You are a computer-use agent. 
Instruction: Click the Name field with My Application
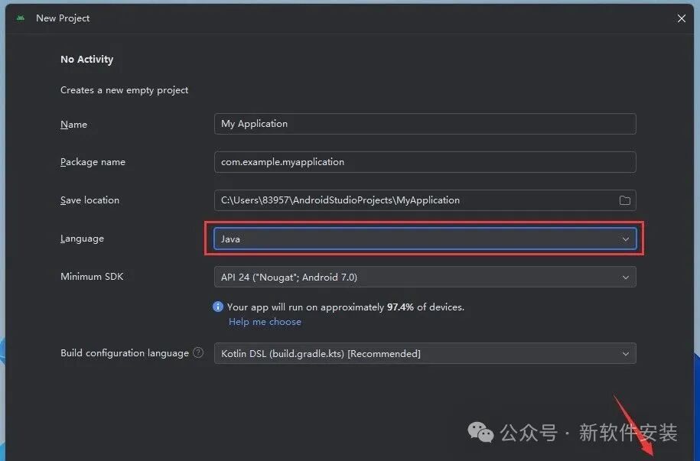click(425, 124)
